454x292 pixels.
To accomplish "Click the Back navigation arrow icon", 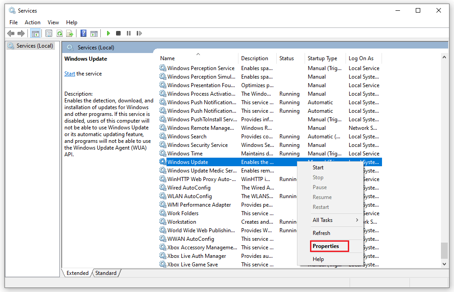I will pos(11,33).
